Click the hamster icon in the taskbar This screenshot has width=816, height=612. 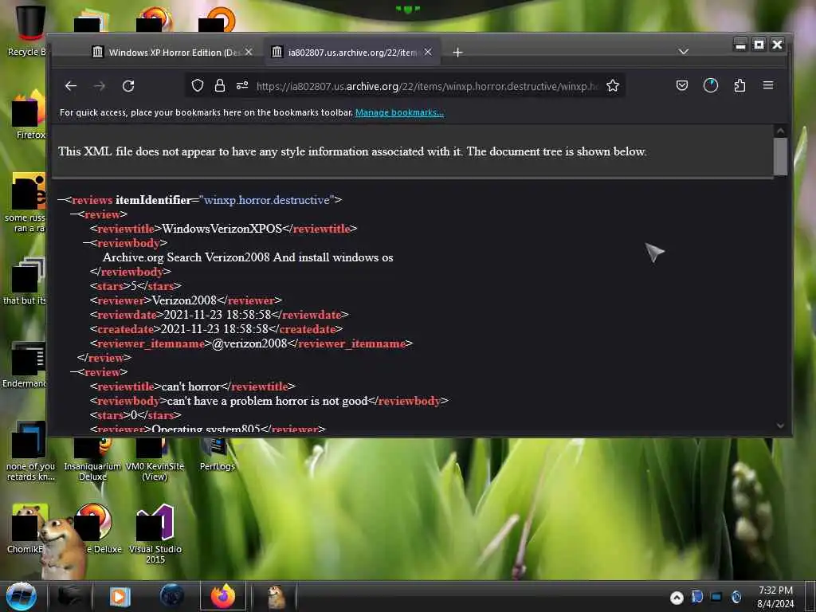[x=275, y=597]
